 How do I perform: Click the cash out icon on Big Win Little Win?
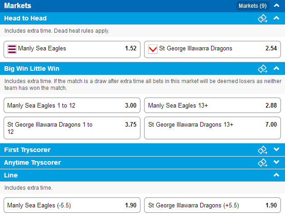click(x=262, y=69)
